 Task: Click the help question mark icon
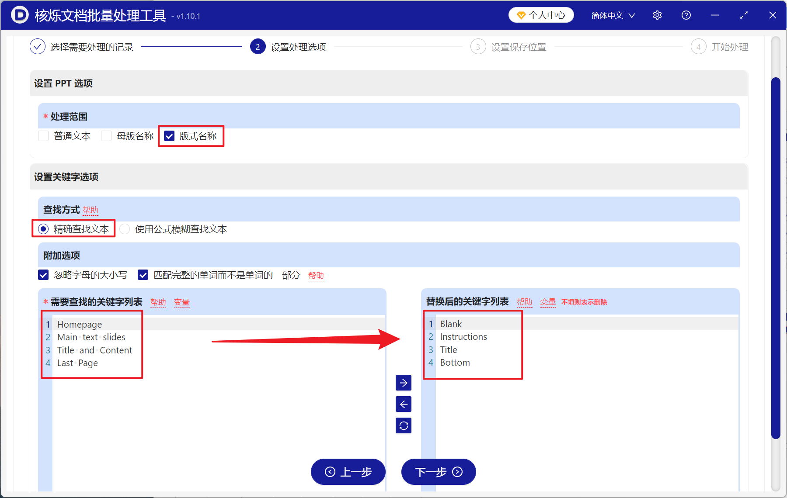click(686, 15)
